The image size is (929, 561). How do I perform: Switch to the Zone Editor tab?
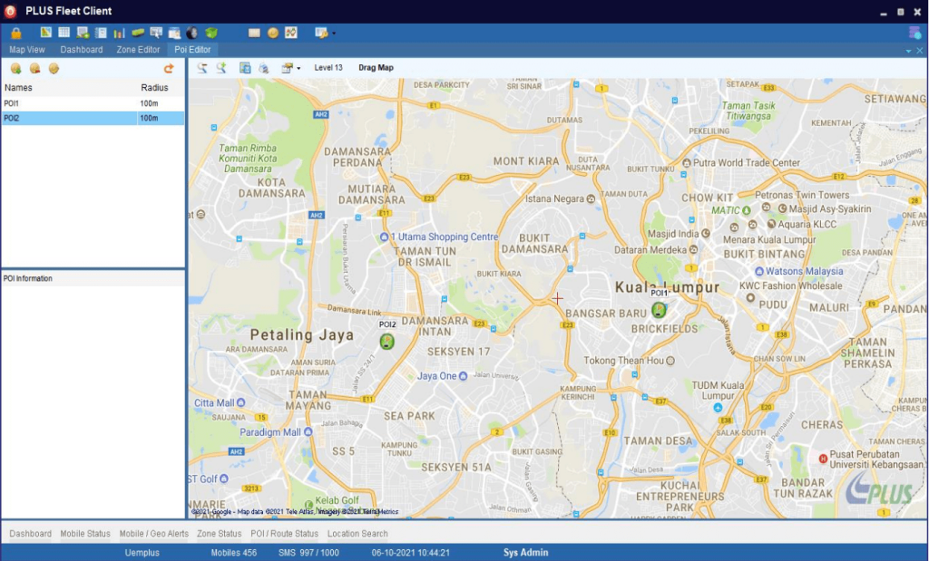(x=138, y=50)
